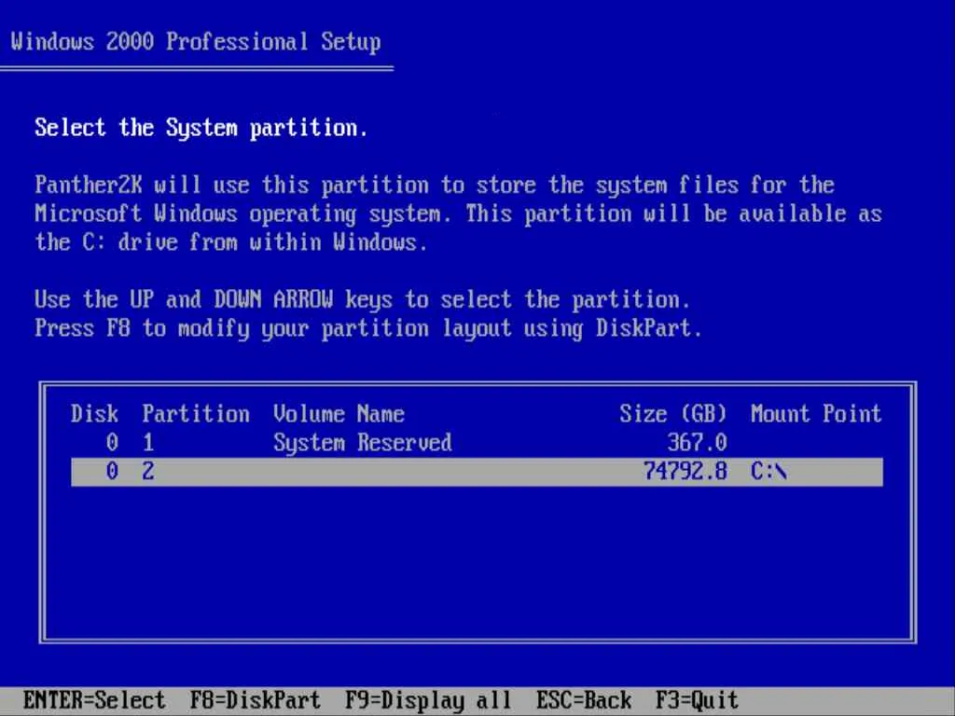Open DiskPart via F8=DiskPart in the bottom bar
The image size is (955, 716).
coord(256,700)
